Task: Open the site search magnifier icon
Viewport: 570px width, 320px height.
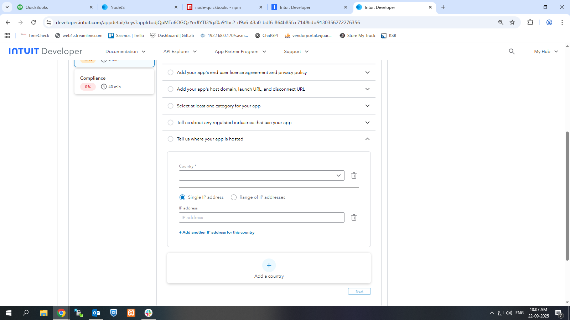Action: pyautogui.click(x=512, y=52)
